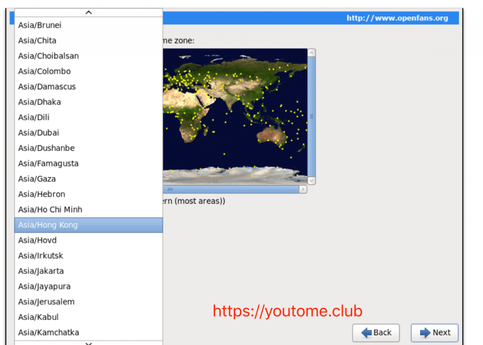
Task: Choose Asia/Famagusta timezone entry
Action: pyautogui.click(x=88, y=164)
